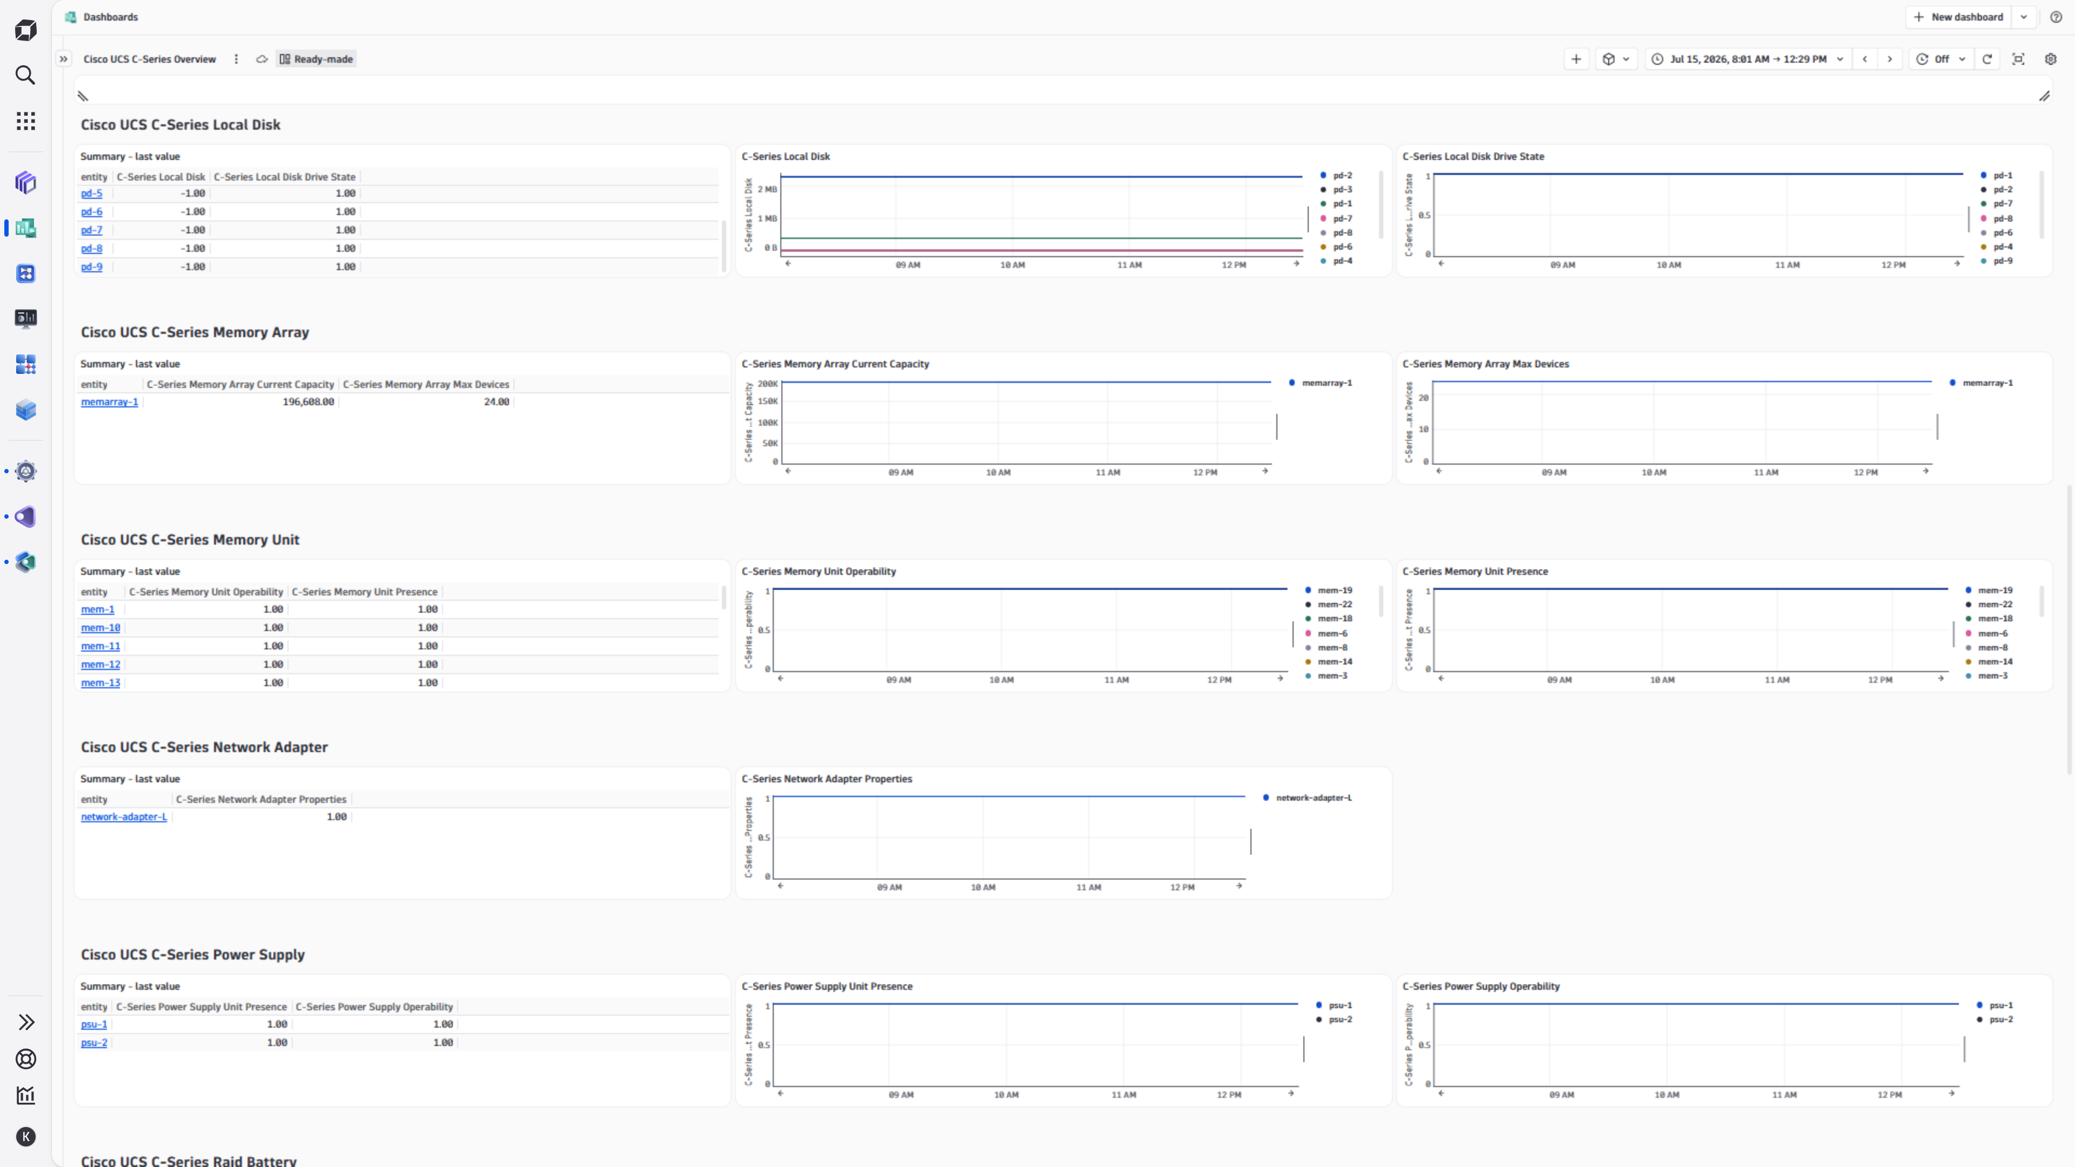Sort by C-Series Local Disk Drive State column

[284, 177]
